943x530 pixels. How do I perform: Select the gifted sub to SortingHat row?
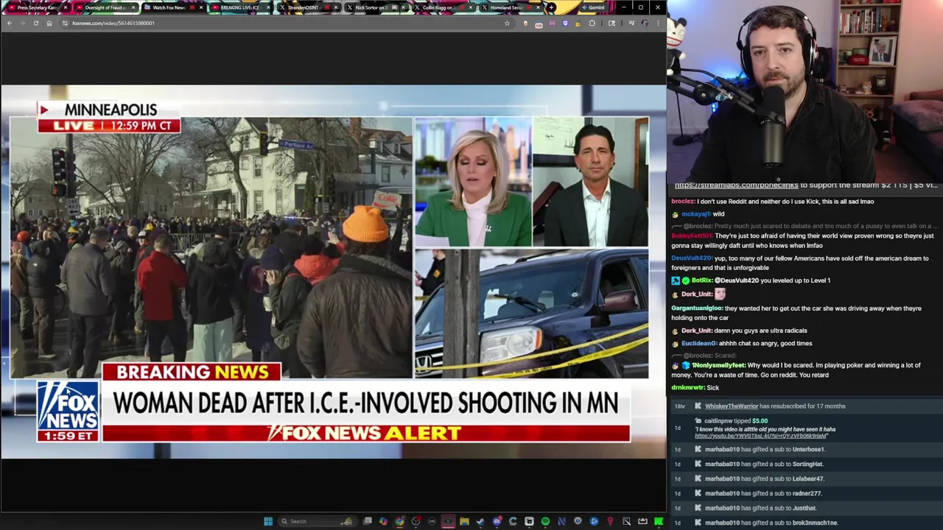coord(807,464)
